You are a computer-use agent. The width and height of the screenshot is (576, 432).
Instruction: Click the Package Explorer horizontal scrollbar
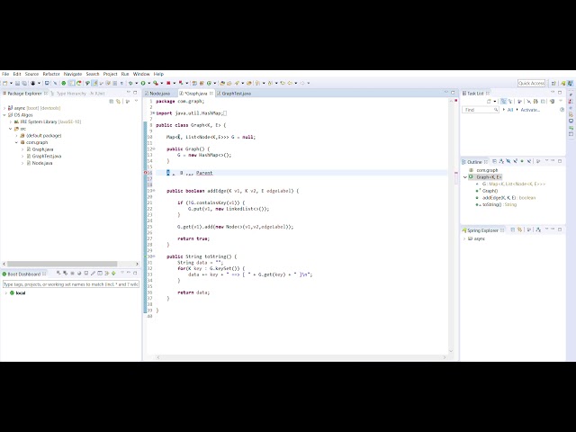[x=62, y=264]
